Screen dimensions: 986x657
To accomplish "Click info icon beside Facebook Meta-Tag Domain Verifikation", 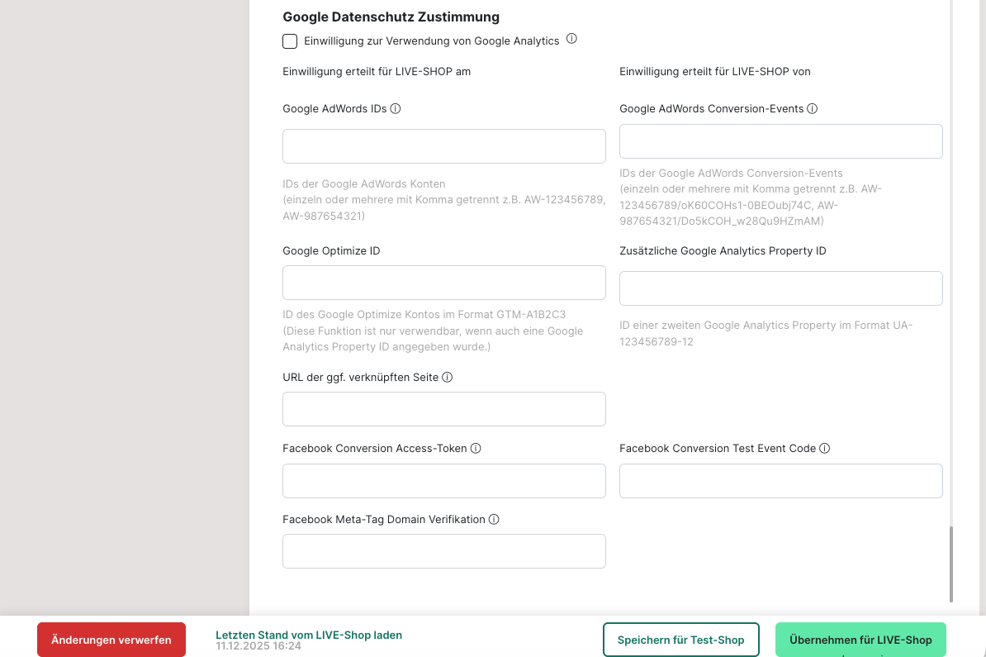I will click(x=494, y=519).
